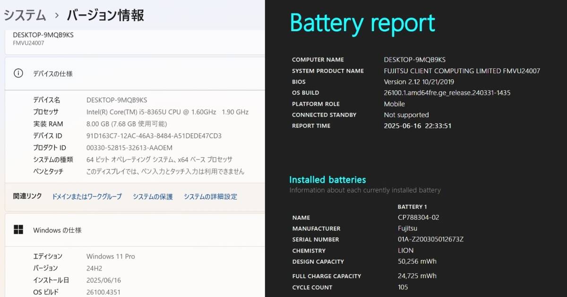Click the Installed batteries heading
Image resolution: width=567 pixels, height=297 pixels.
[x=327, y=179]
